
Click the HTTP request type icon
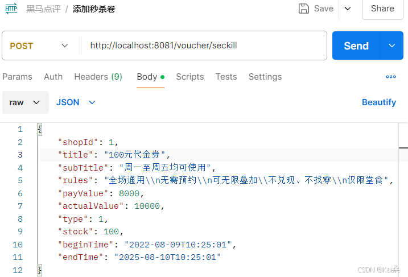pyautogui.click(x=11, y=9)
